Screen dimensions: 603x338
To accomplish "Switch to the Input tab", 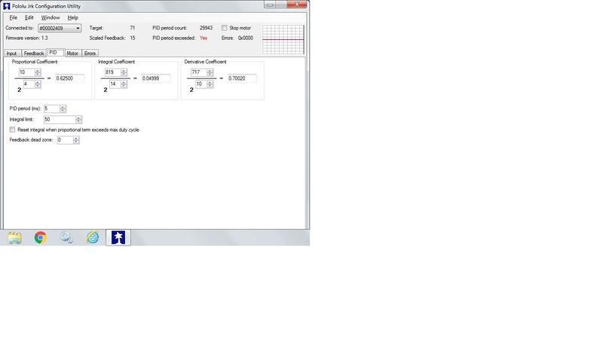I will [11, 53].
